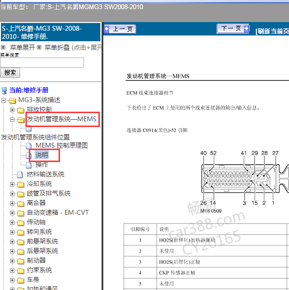Expand the 转向系统 folder
This screenshot has height=290, width=289.
(x=12, y=232)
